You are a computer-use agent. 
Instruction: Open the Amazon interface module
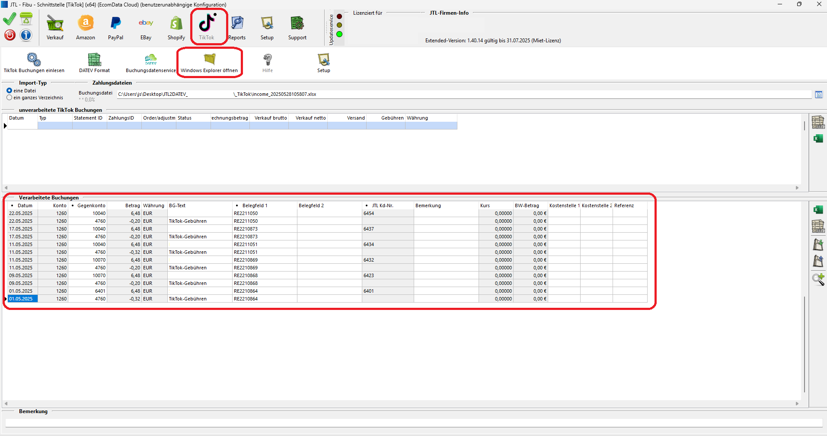click(x=86, y=27)
